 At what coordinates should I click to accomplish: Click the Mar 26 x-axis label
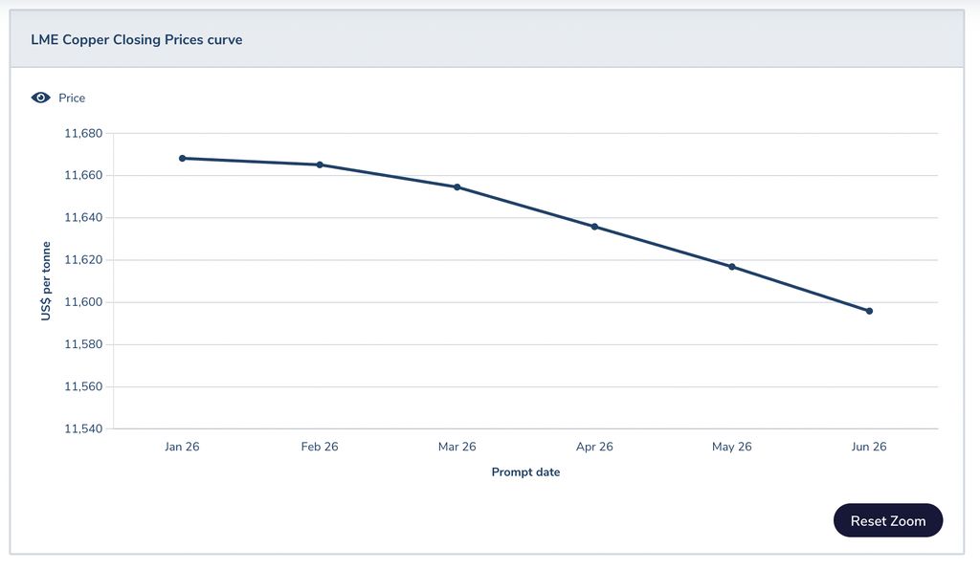(457, 447)
